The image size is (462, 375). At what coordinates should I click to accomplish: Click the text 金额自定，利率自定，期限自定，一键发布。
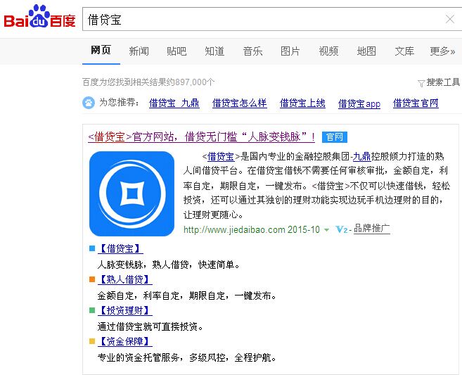tap(187, 295)
